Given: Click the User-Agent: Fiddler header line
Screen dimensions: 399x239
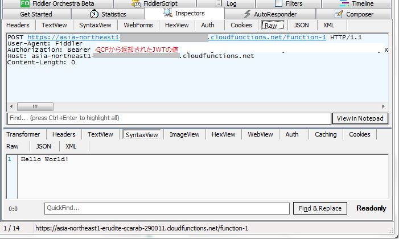Looking at the screenshot, I should click(45, 43).
